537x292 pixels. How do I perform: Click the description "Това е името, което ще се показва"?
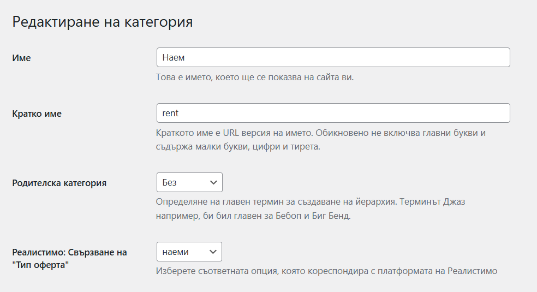255,77
